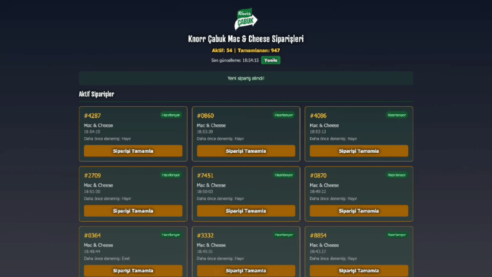Click the 18:43:27 timestamp on order #8854
The height and width of the screenshot is (277, 492).
318,252
